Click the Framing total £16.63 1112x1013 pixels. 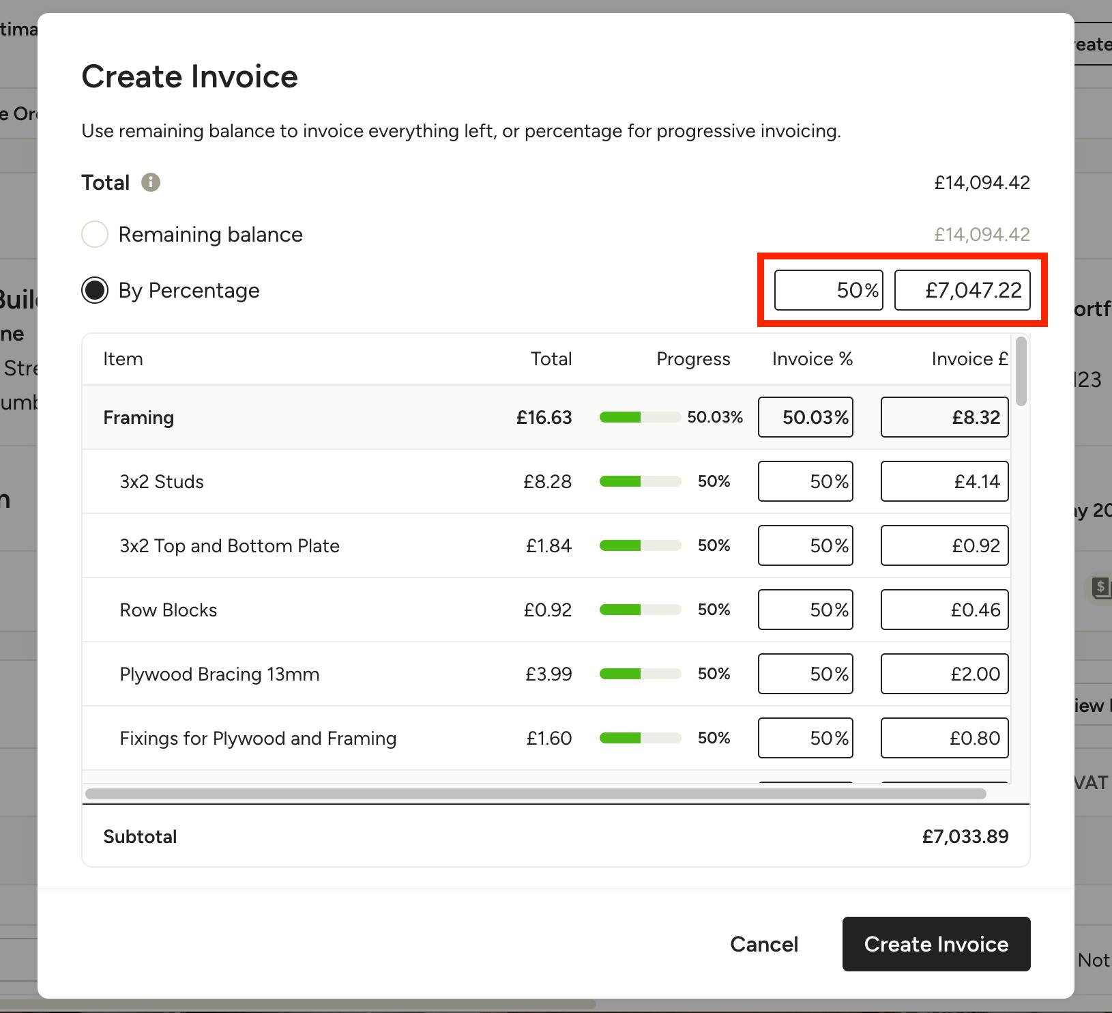coord(544,417)
